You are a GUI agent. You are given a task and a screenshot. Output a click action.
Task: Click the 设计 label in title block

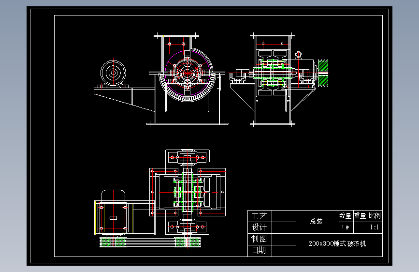tap(259, 227)
